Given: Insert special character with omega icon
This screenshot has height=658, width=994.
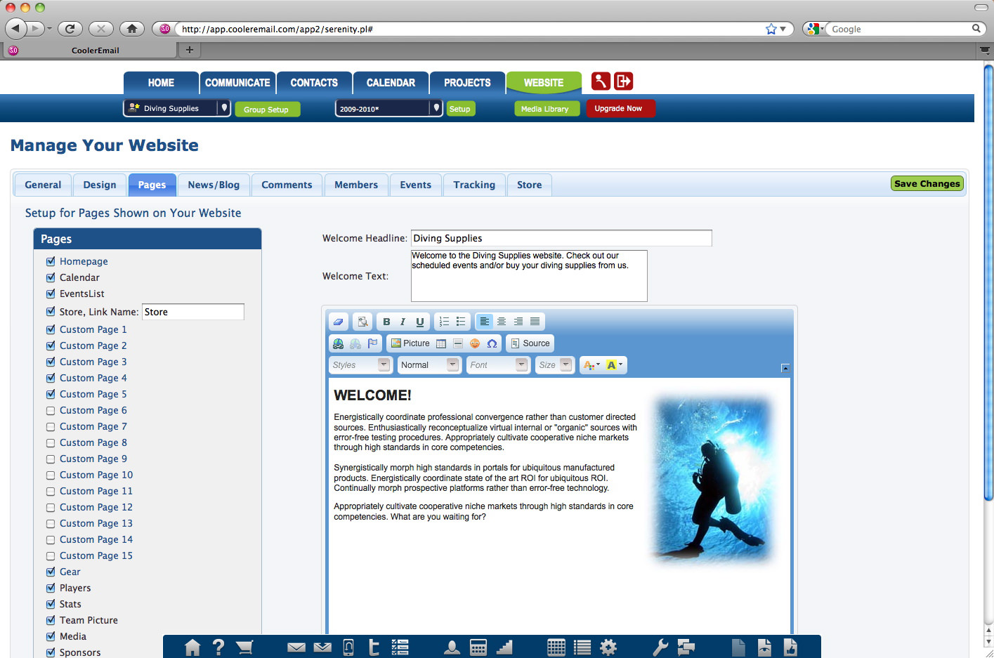Looking at the screenshot, I should click(492, 343).
